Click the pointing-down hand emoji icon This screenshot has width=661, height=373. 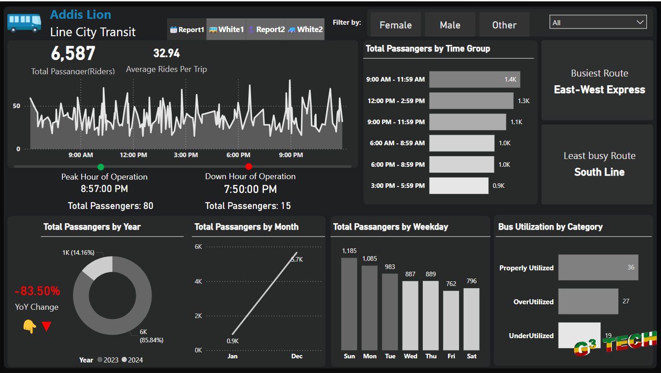(x=29, y=327)
